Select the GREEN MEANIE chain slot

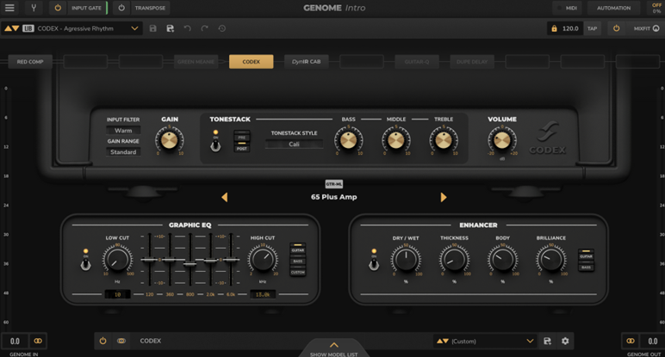click(x=196, y=61)
